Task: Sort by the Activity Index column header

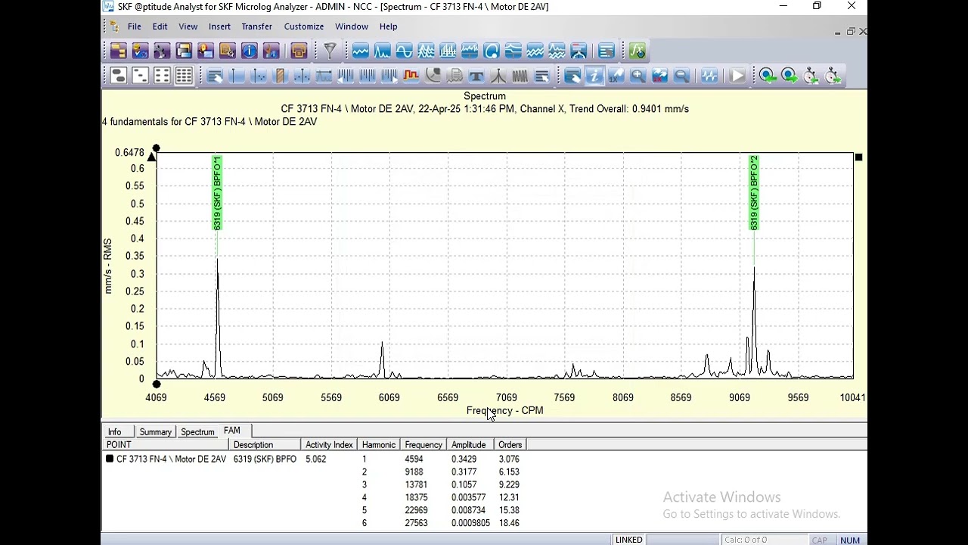Action: tap(329, 445)
